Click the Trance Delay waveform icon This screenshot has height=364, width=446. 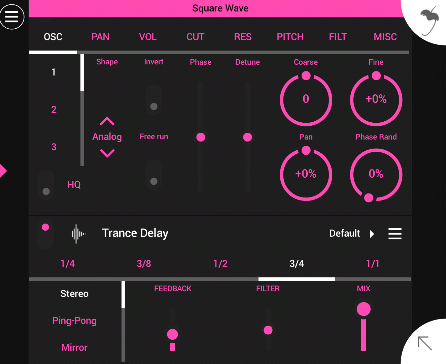point(78,234)
